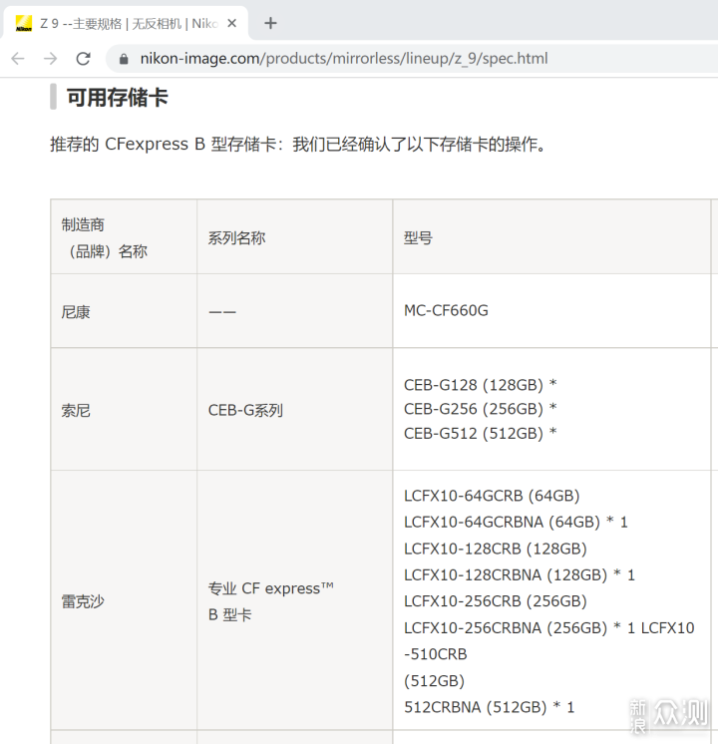The height and width of the screenshot is (744, 718).
Task: Click the 尼康 row's —— series dash cell
Action: (x=295, y=311)
